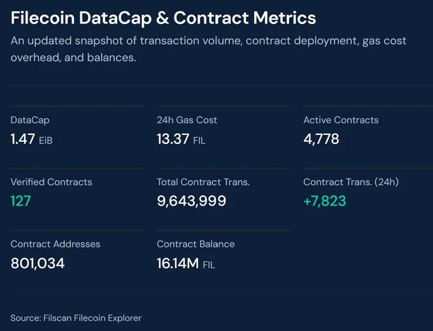Select the Total Contract Trans. label

tap(203, 182)
